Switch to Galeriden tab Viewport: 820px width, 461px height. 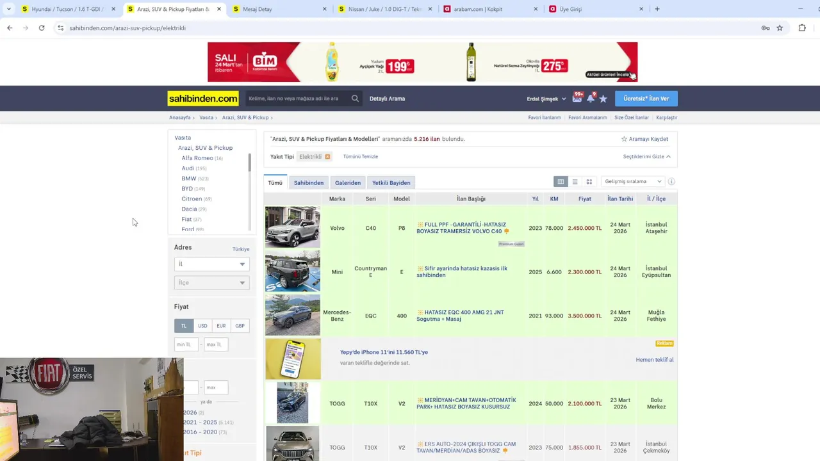pyautogui.click(x=348, y=182)
